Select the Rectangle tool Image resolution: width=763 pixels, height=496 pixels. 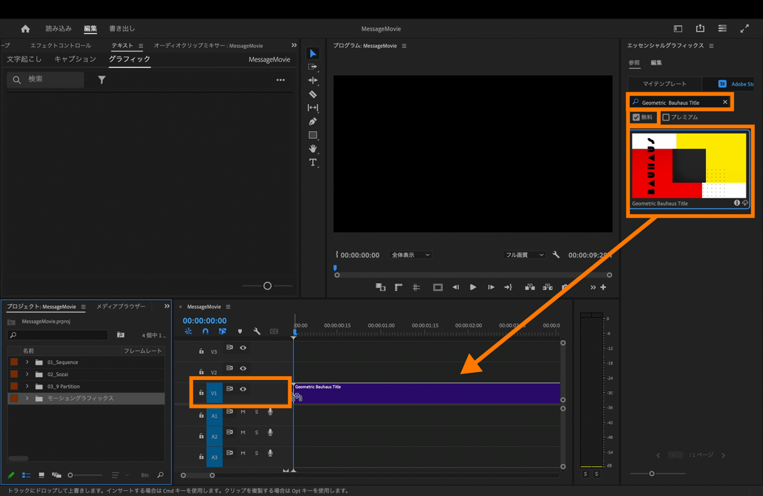pyautogui.click(x=313, y=135)
